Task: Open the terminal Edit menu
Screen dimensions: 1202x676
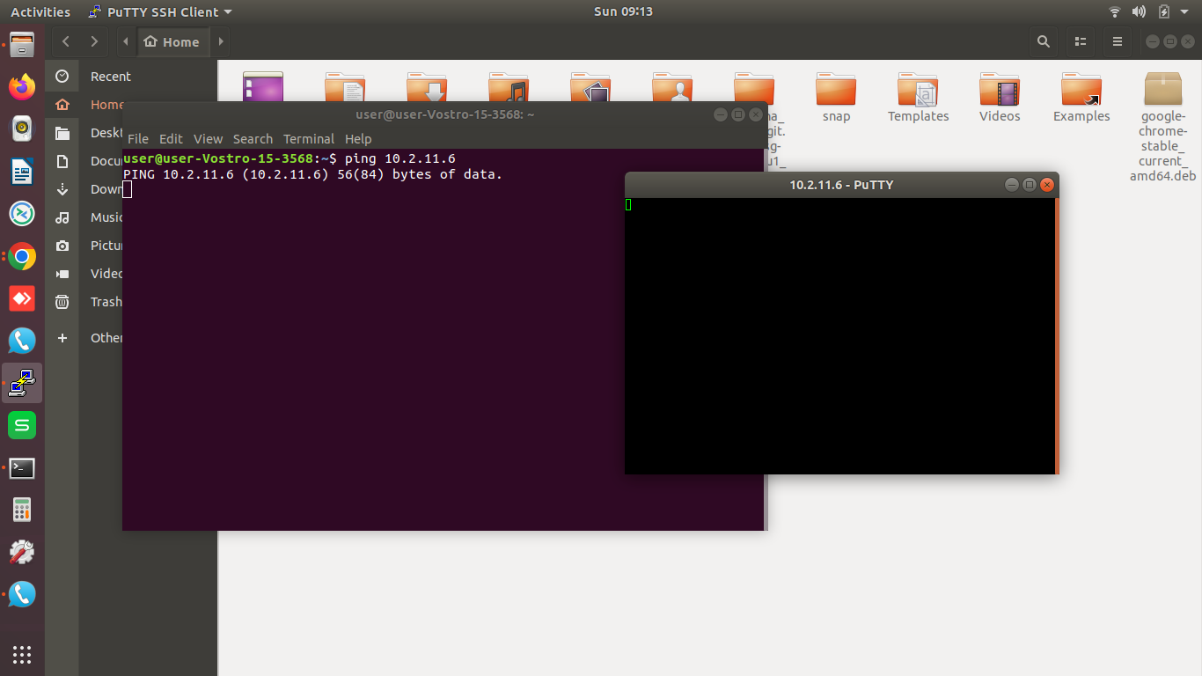Action: coord(171,139)
